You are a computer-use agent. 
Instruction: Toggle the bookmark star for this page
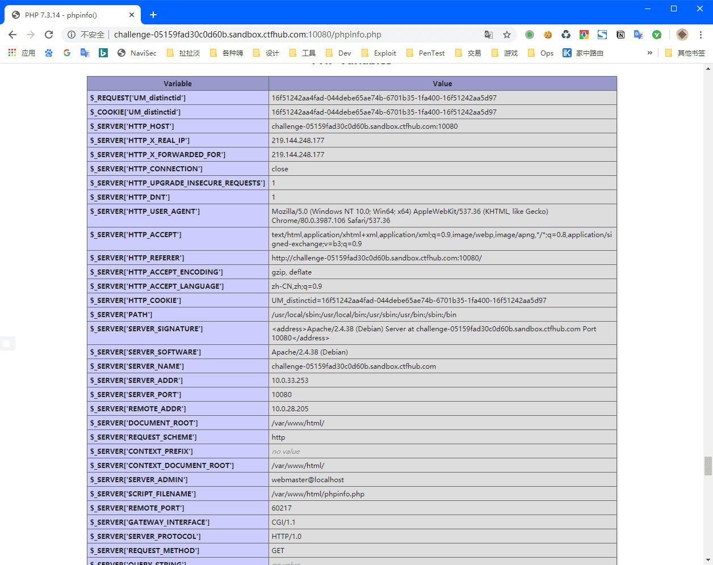point(506,35)
